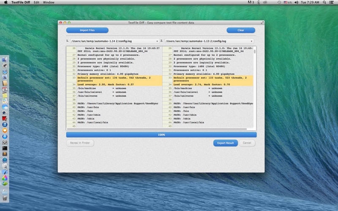The height and width of the screenshot is (211, 338).
Task: Click left pane '2 processors are physically available.' line
Action: [106, 59]
